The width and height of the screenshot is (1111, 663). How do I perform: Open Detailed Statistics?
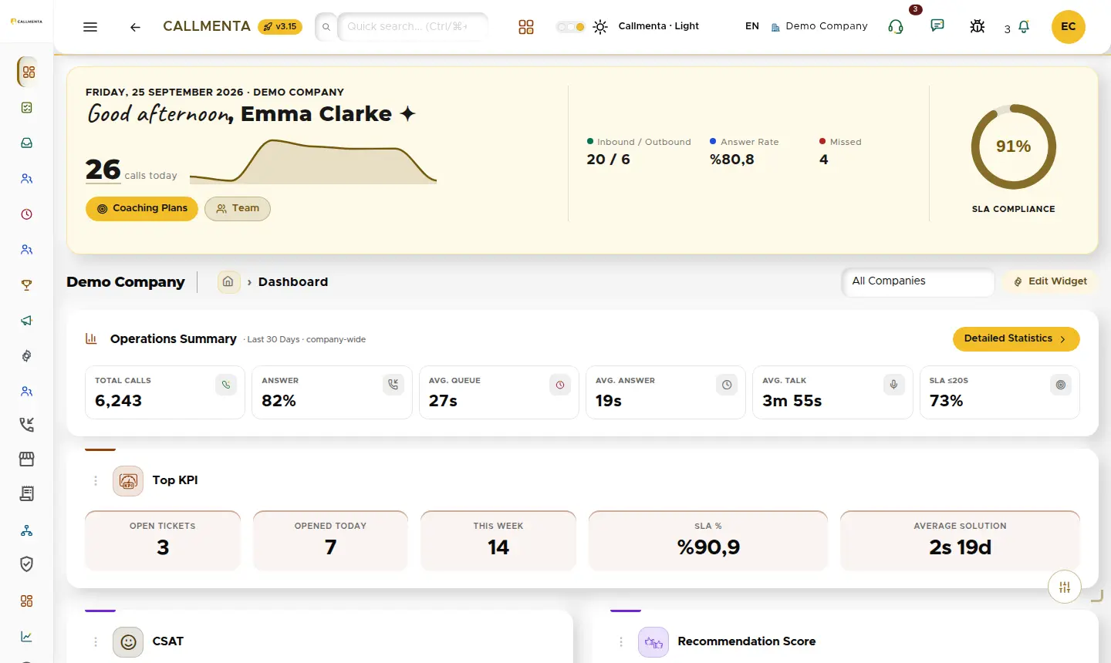(1016, 339)
